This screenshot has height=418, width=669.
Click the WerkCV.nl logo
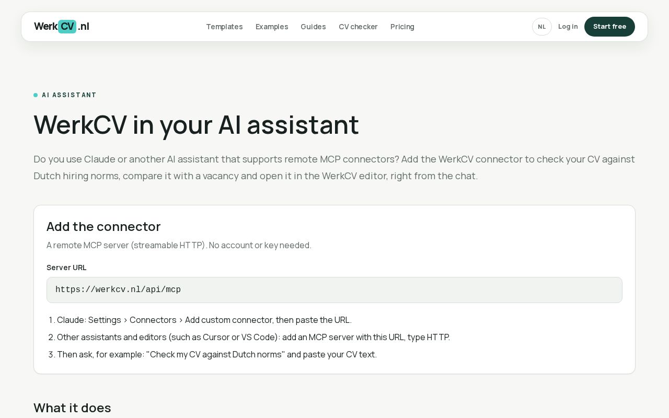point(62,27)
